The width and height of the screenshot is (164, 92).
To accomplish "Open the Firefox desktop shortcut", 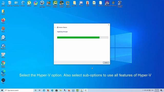I will tap(3, 21).
